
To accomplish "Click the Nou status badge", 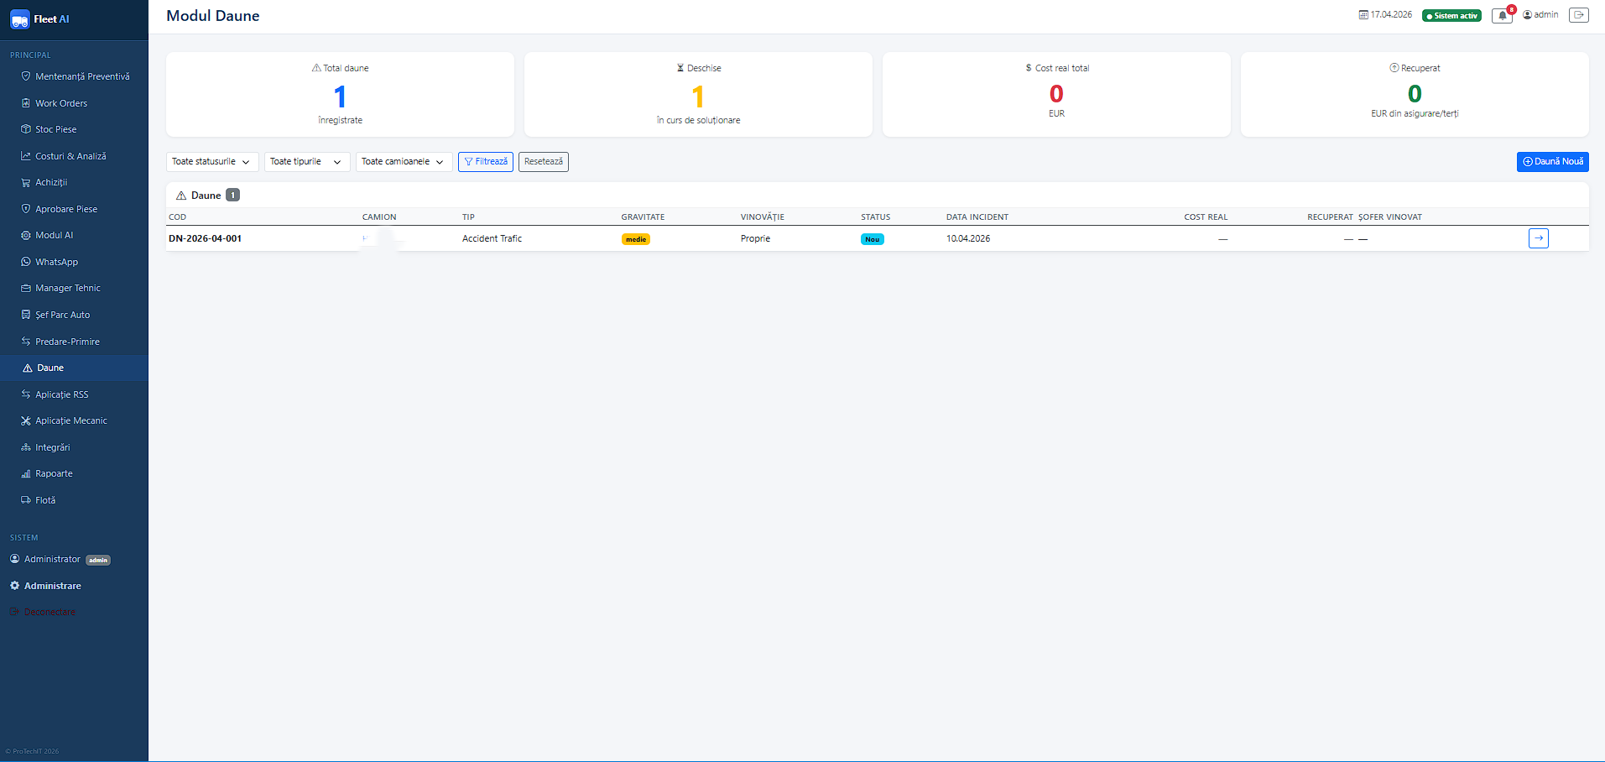I will click(x=873, y=239).
